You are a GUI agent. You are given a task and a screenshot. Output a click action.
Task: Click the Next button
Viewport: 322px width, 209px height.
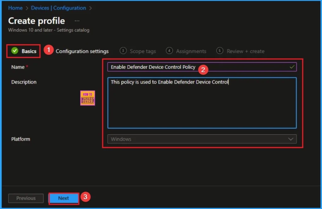[64, 198]
